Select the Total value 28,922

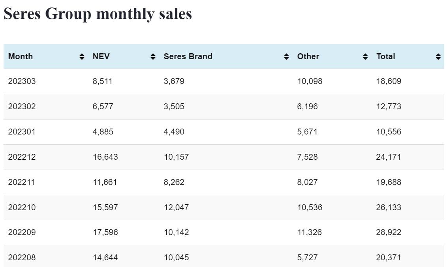point(389,232)
